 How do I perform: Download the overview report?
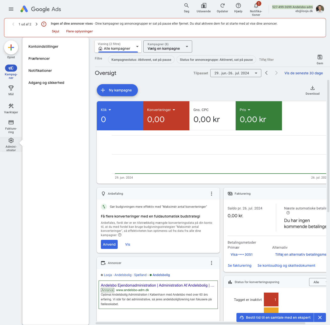[312, 90]
